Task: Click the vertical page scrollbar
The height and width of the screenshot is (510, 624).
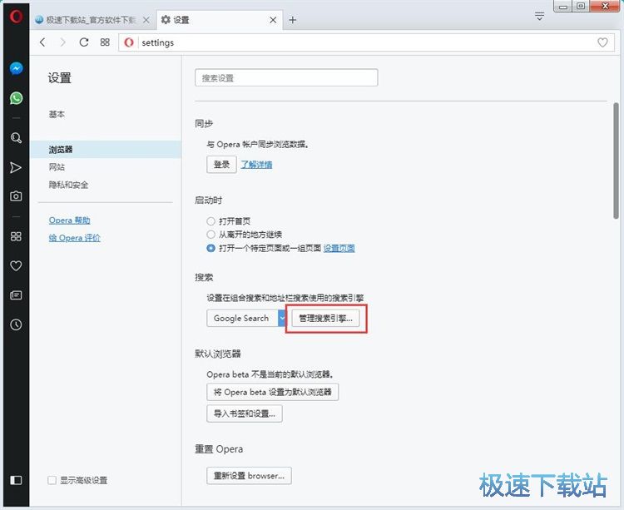Action: (616, 161)
